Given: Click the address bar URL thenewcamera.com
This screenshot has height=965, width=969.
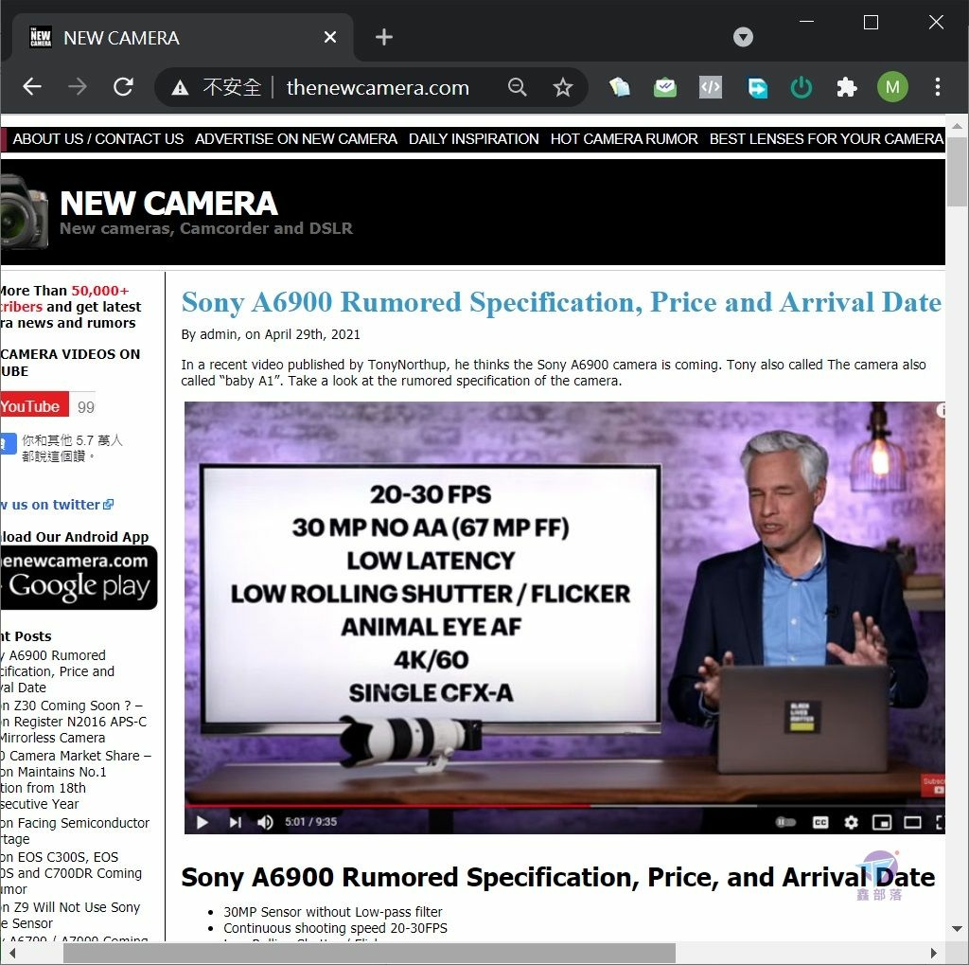Looking at the screenshot, I should pos(378,87).
